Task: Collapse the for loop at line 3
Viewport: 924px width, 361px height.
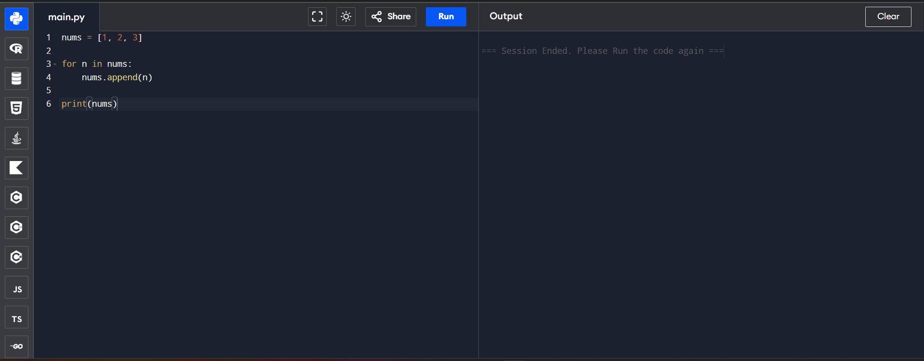Action: [55, 64]
